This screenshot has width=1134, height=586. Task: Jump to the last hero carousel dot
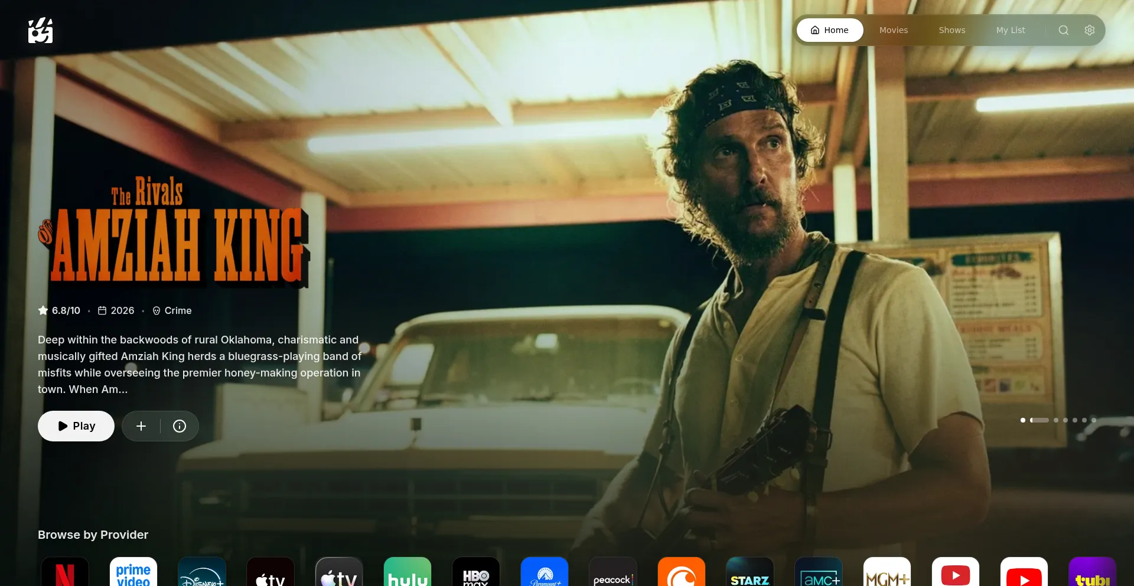click(x=1094, y=420)
